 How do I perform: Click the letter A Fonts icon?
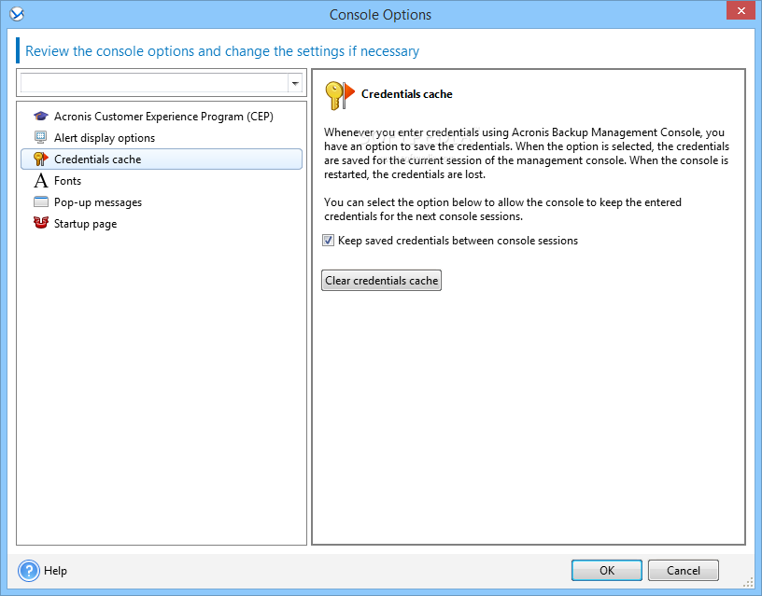pos(41,181)
